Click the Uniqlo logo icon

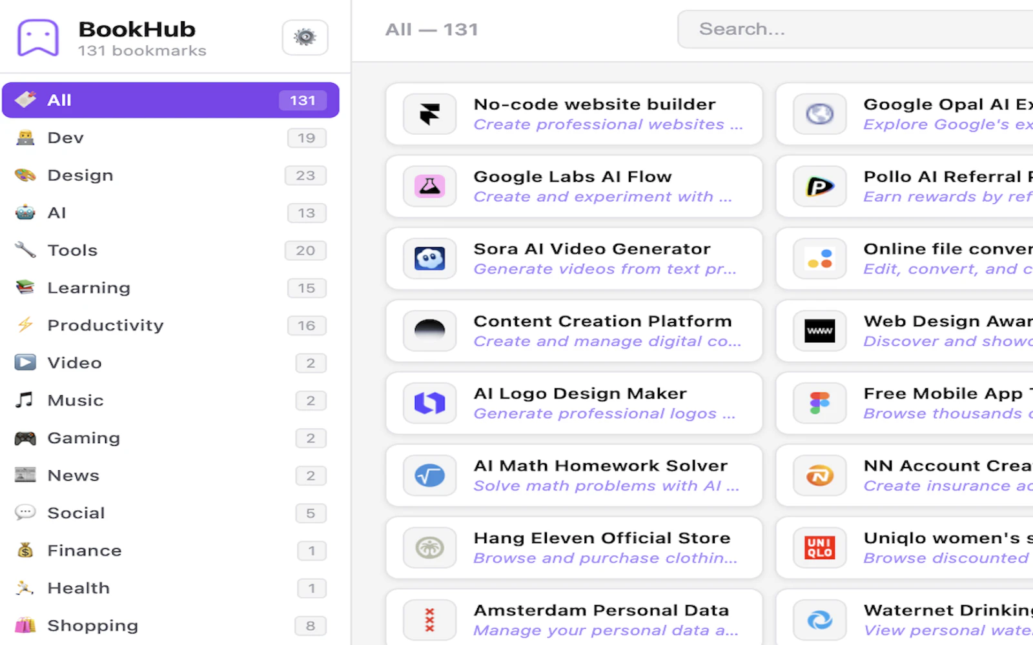click(x=819, y=548)
